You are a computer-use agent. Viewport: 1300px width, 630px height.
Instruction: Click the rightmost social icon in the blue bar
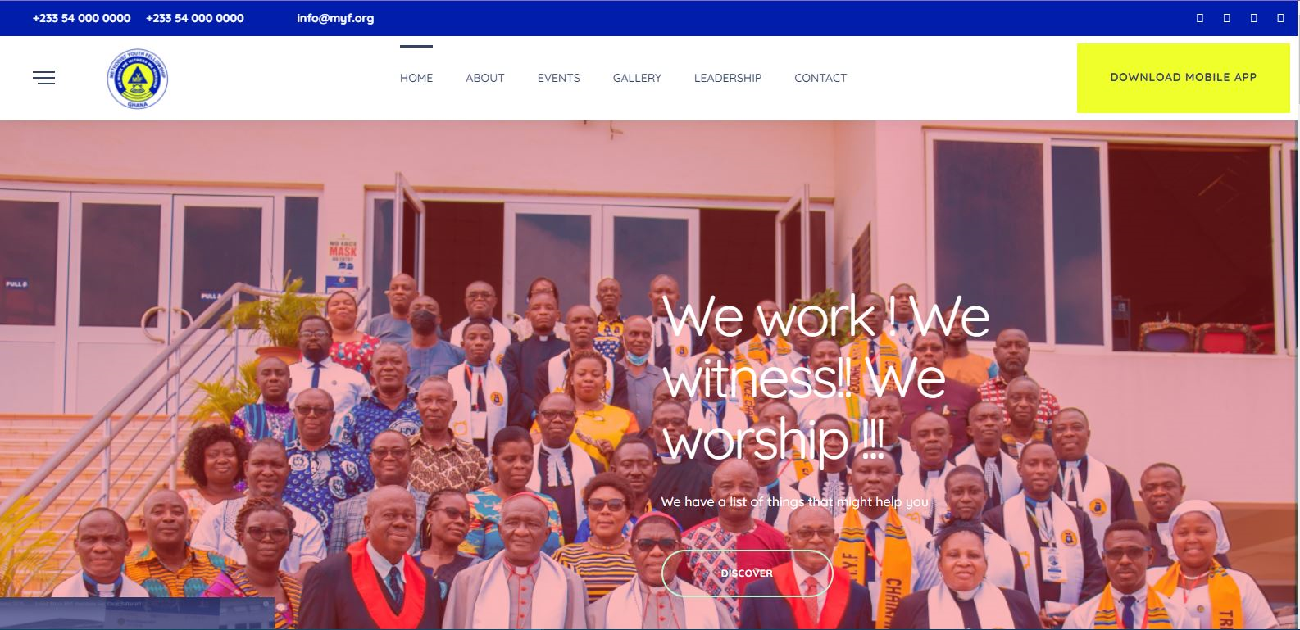point(1280,18)
